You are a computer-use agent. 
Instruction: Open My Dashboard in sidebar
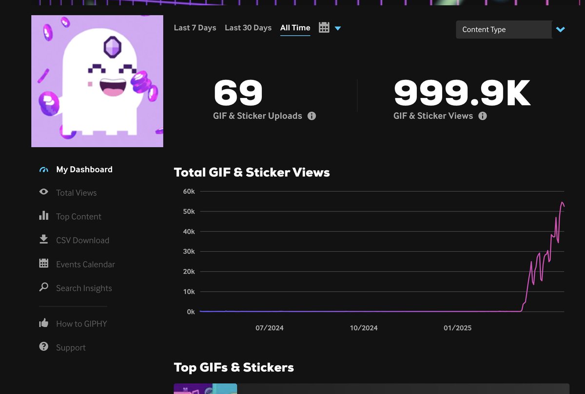pyautogui.click(x=84, y=170)
